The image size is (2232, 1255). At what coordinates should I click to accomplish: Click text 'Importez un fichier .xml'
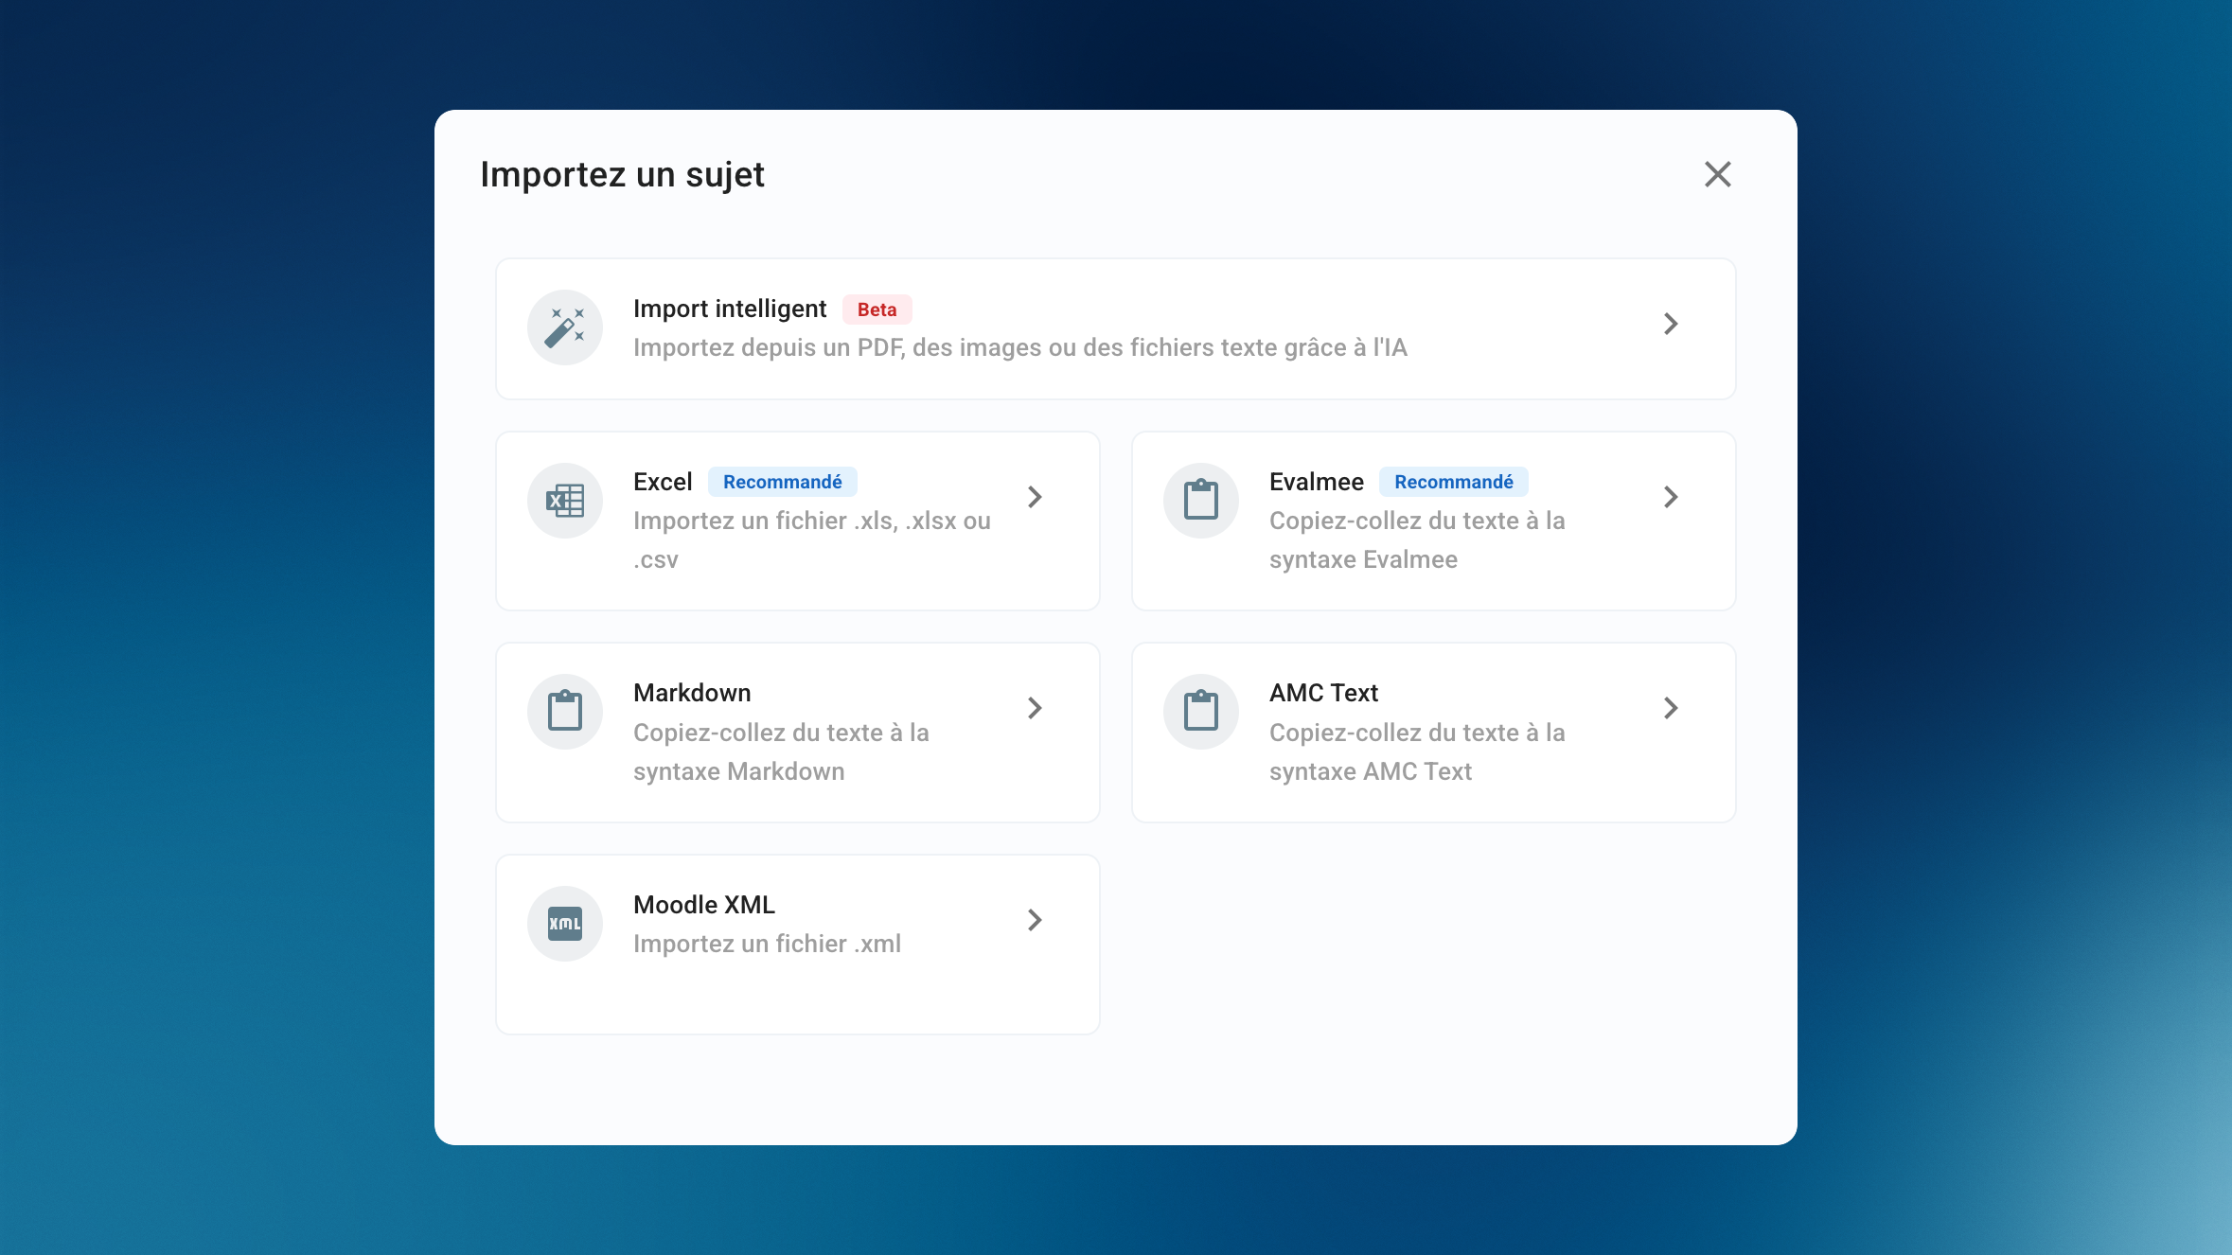(767, 944)
